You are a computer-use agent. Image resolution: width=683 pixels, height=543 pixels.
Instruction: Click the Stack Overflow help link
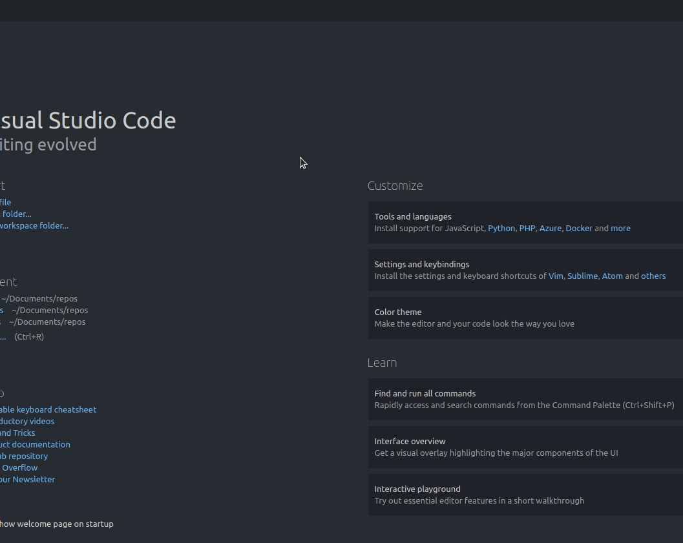pyautogui.click(x=19, y=468)
